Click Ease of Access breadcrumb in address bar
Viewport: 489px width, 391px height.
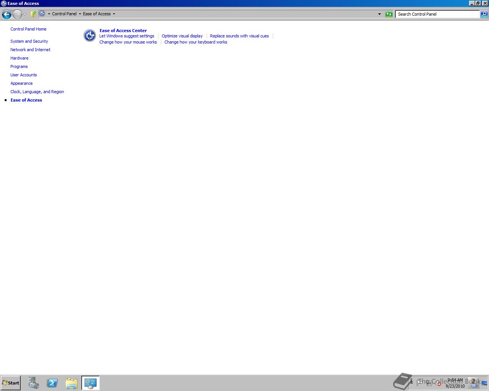tap(97, 14)
